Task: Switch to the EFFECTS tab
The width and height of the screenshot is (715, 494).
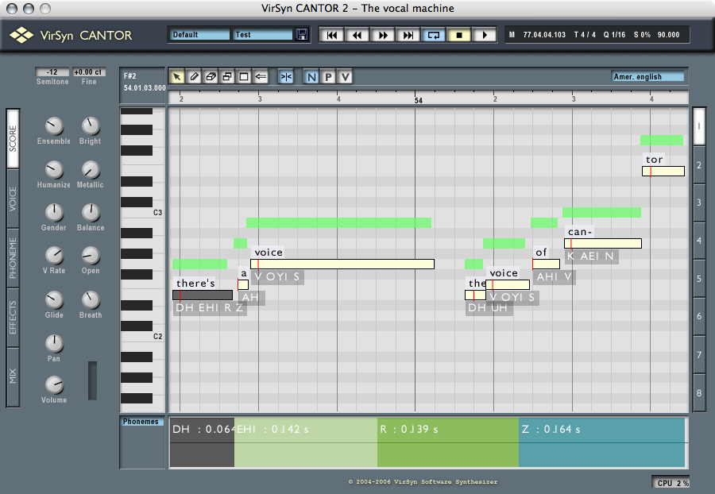Action: [x=13, y=318]
